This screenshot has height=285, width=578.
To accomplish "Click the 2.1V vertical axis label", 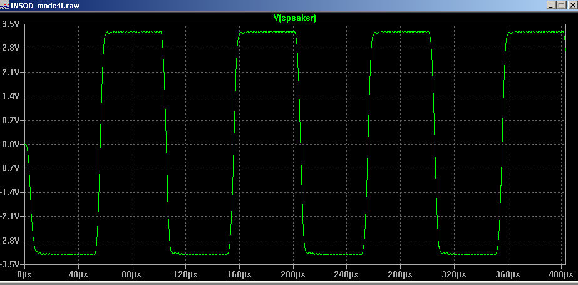I will (11, 72).
